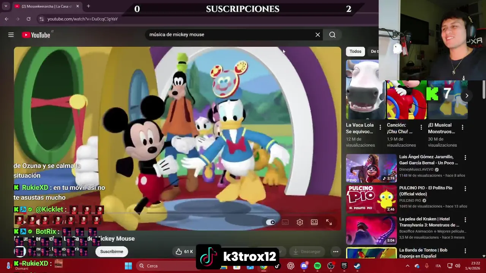Open the browser tab search dropdown
The image size is (486, 273).
tap(6, 6)
